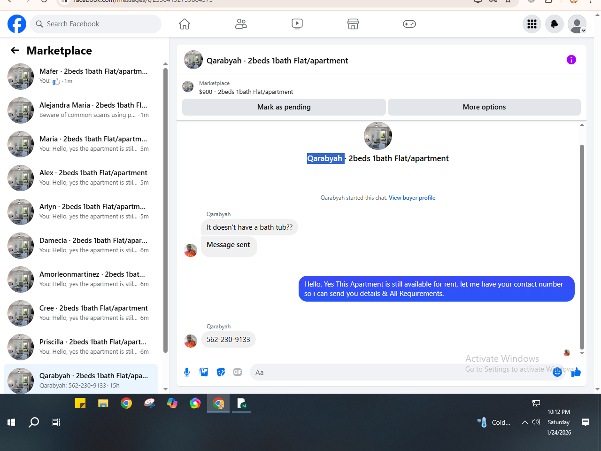Click the volume speaker tray icon
Viewport: 601px width, 451px height.
click(536, 422)
